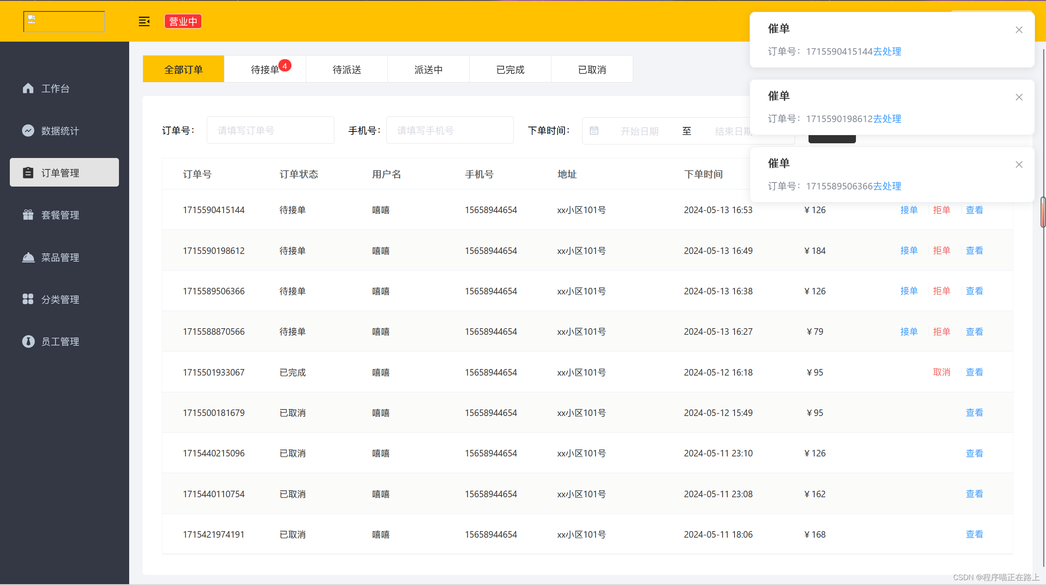This screenshot has height=585, width=1046.
Task: Open 套餐管理 via the gift icon
Action: (x=28, y=215)
